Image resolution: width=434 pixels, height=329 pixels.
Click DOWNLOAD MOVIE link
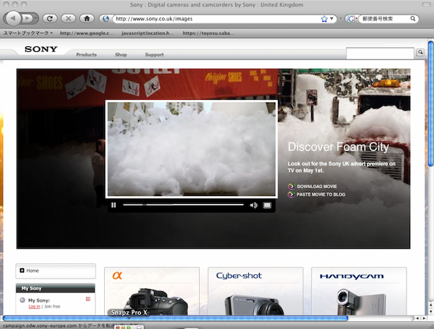click(x=317, y=187)
